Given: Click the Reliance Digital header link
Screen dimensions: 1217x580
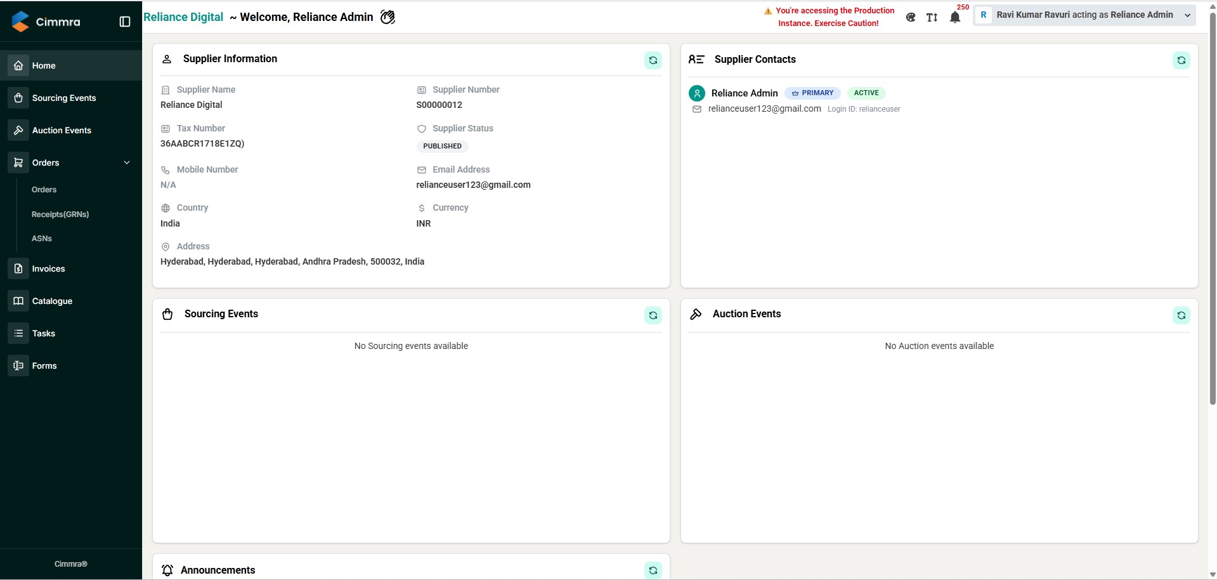Looking at the screenshot, I should pyautogui.click(x=183, y=17).
